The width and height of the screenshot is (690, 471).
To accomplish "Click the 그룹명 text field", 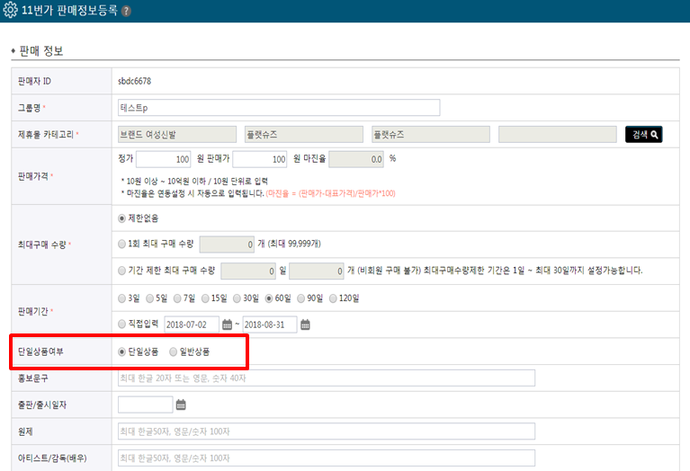I will [x=278, y=108].
